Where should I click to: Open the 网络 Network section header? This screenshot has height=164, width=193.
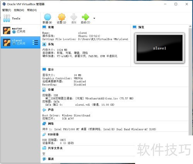tap(51, 124)
